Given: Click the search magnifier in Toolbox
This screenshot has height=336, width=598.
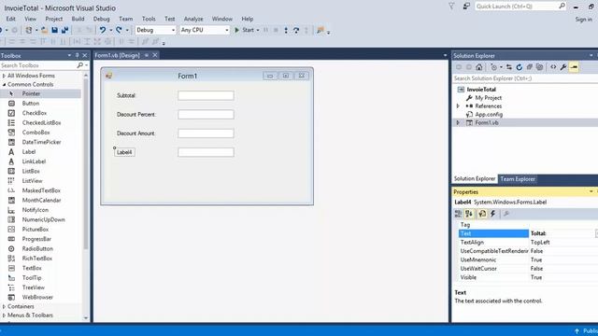Looking at the screenshot, I should 79,65.
